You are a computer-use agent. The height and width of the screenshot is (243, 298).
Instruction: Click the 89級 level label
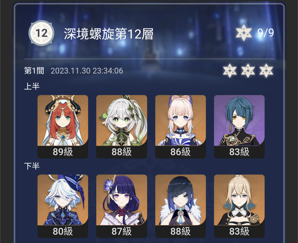click(63, 152)
